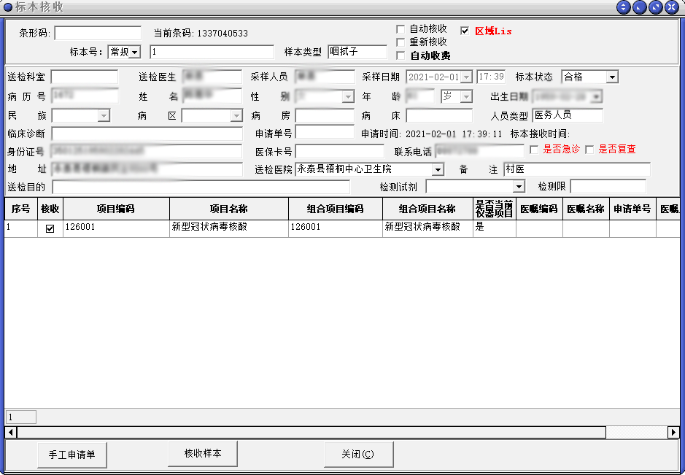Uncheck the 区域Lis checkbox
Screen dimensions: 685x475
tap(465, 31)
